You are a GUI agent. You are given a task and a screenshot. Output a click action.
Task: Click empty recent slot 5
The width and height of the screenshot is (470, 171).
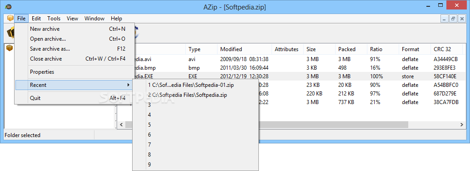click(195, 125)
